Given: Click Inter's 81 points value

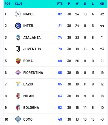Looking at the screenshot, I should 60,26.
